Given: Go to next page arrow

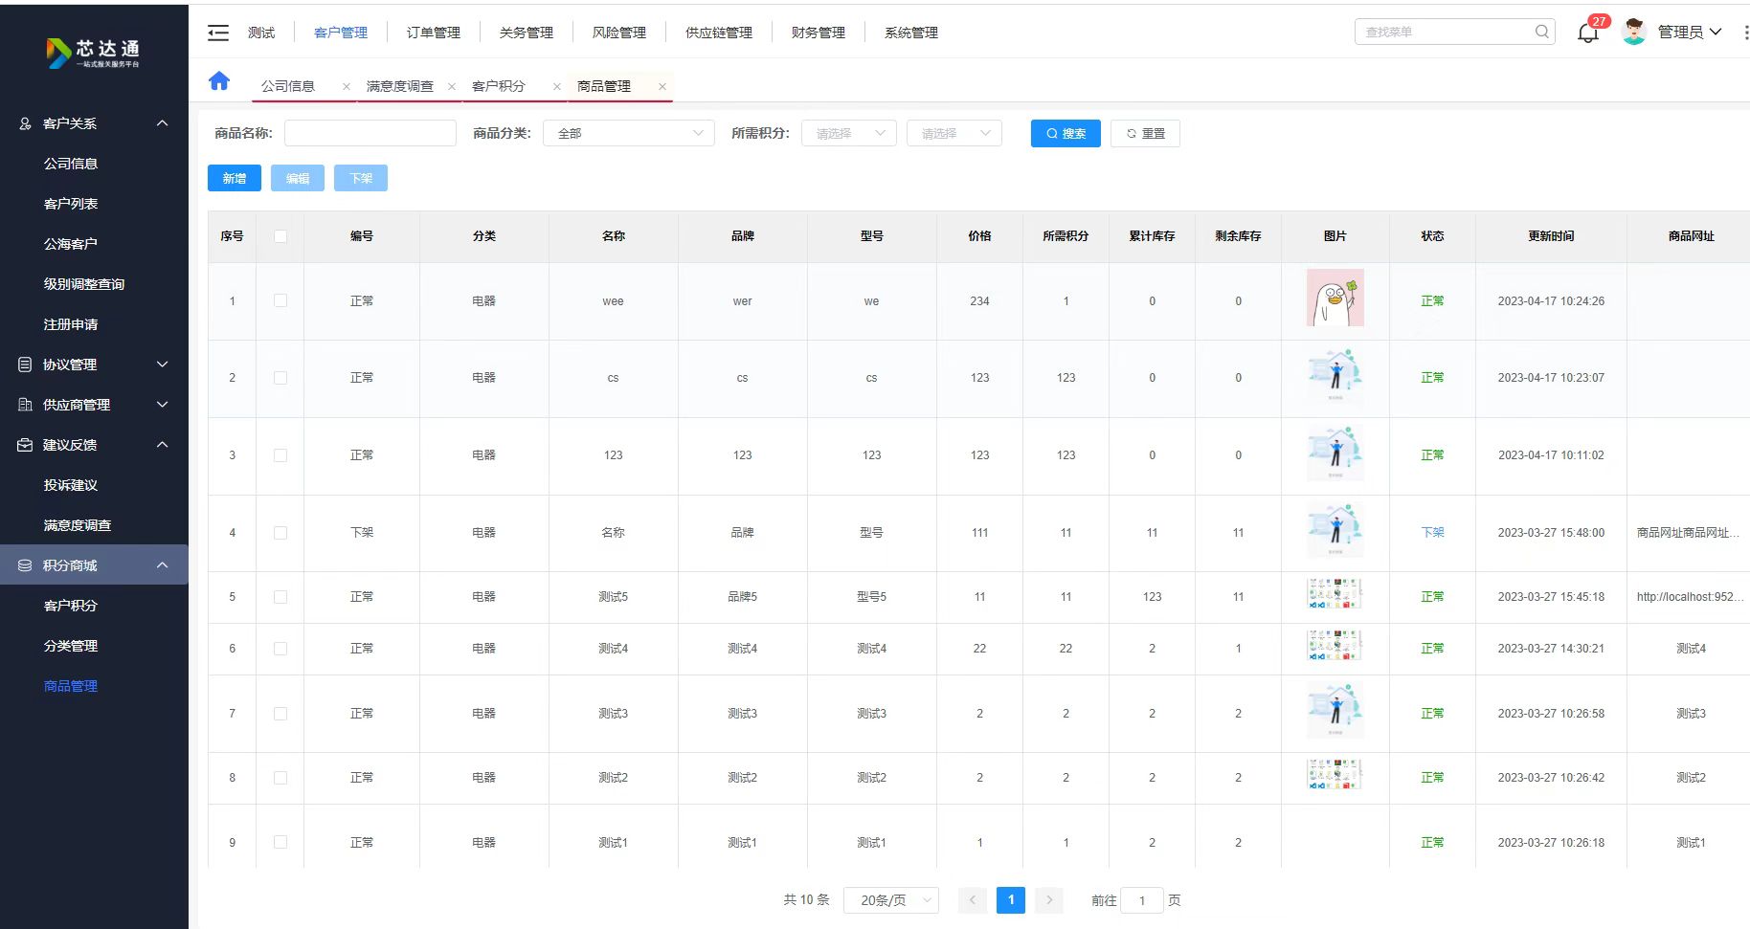Looking at the screenshot, I should click(1049, 900).
